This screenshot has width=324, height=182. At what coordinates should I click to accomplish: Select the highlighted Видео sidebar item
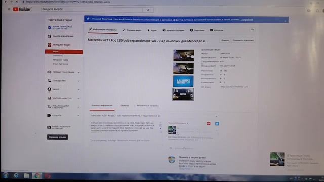(64, 52)
